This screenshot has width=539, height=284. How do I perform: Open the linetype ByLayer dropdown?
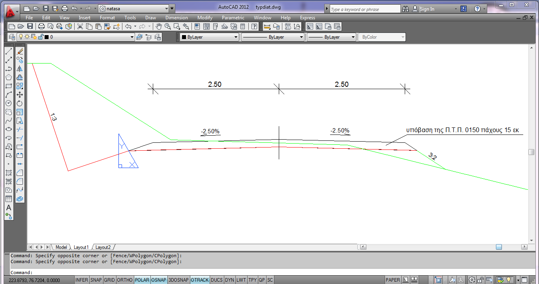coord(302,37)
